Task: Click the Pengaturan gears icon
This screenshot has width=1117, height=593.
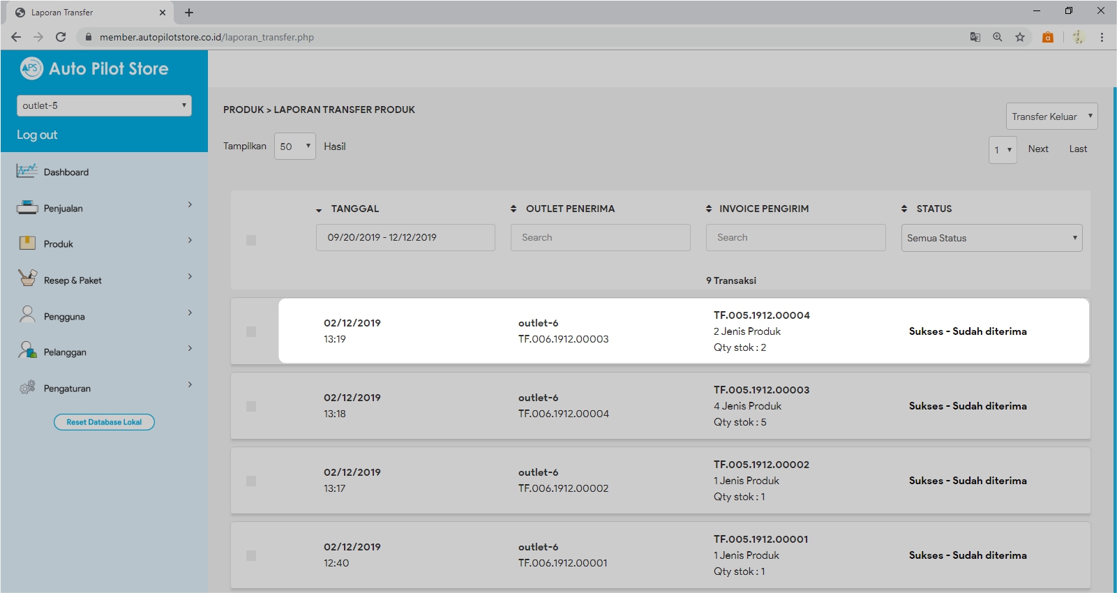Action: [27, 387]
